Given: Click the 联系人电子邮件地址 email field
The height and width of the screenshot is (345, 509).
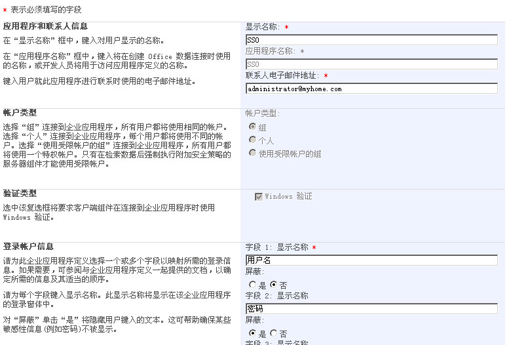Looking at the screenshot, I should point(371,89).
